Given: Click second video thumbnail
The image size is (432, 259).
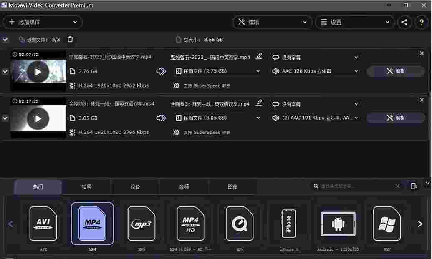Looking at the screenshot, I should pos(38,118).
